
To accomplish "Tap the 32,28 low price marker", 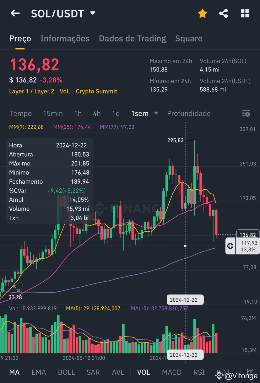I will [x=15, y=297].
